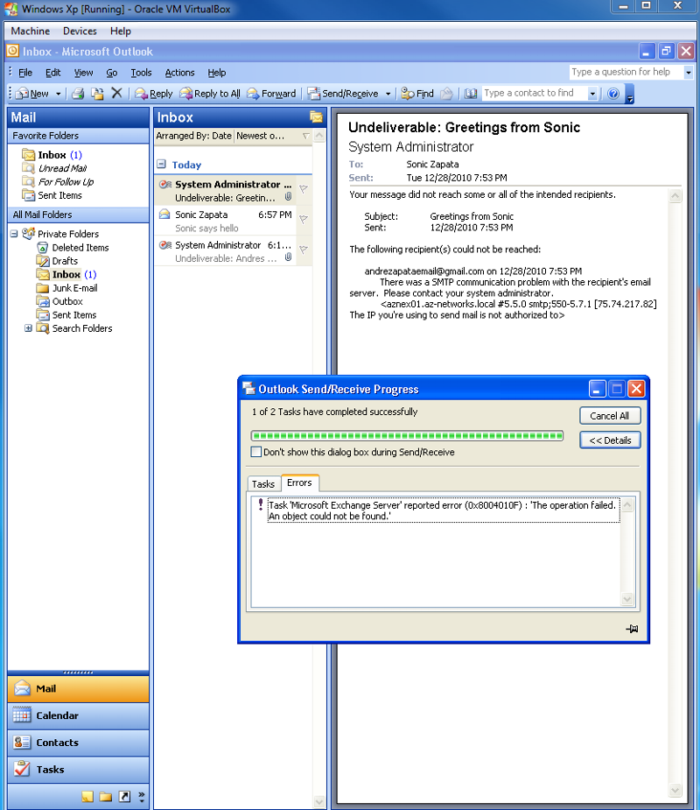Click Arranged By: Date header

194,136
